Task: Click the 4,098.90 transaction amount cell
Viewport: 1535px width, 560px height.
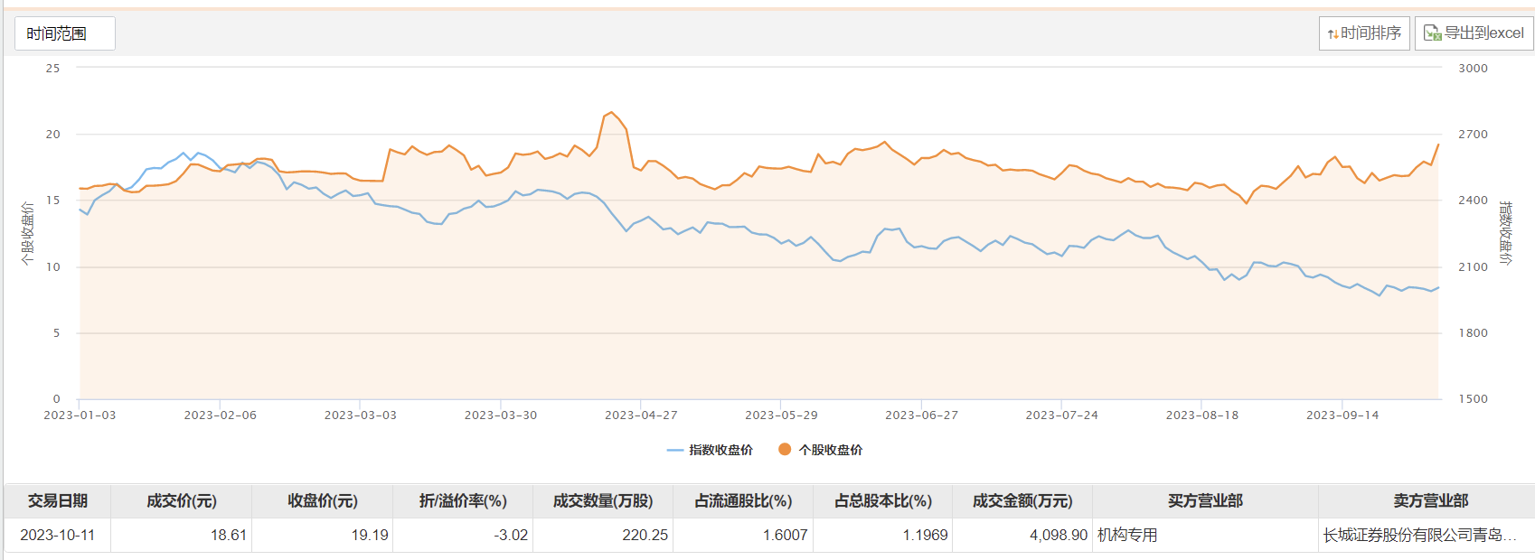Action: 1059,536
